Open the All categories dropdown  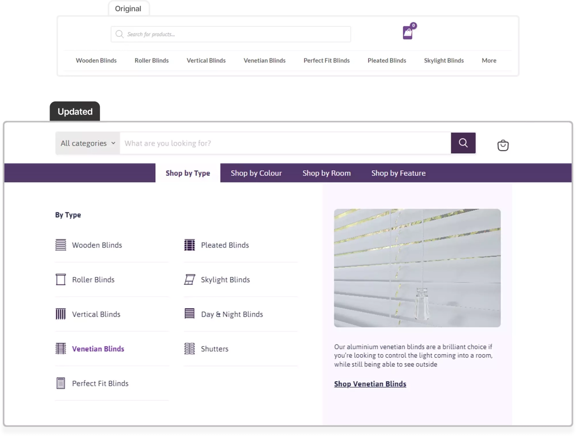87,143
